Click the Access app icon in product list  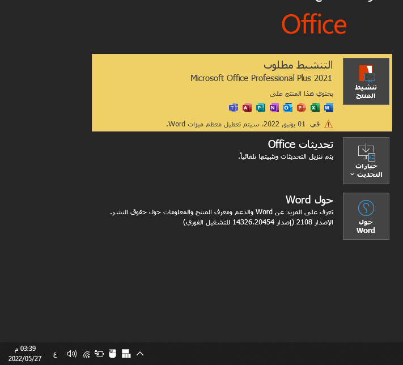pos(247,108)
